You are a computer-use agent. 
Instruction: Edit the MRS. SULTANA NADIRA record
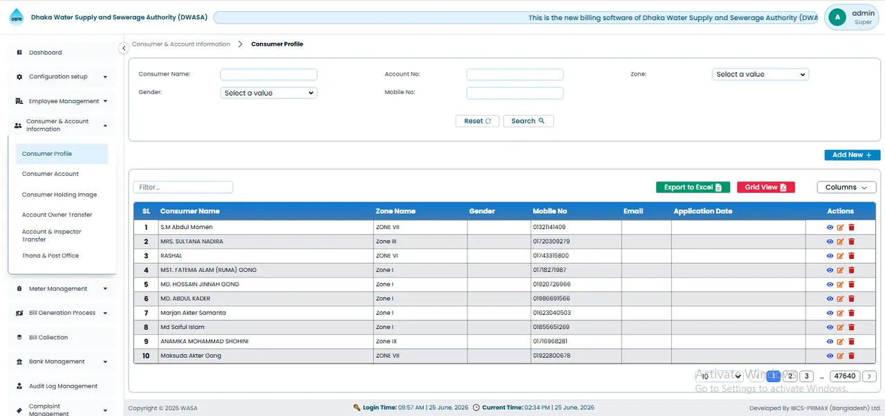pos(840,242)
